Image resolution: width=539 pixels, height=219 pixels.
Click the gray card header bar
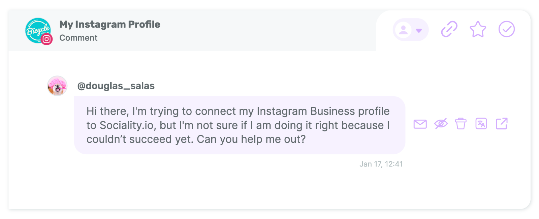(192, 30)
